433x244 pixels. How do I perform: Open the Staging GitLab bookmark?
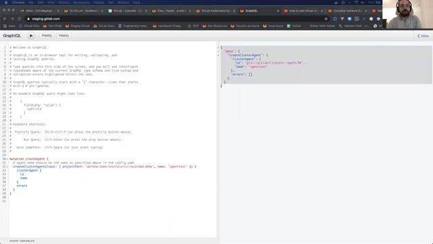pos(78,26)
